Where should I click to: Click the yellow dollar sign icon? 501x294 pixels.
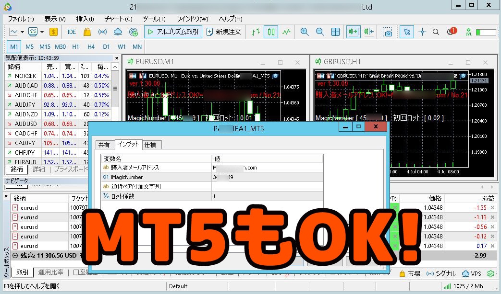click(53, 32)
